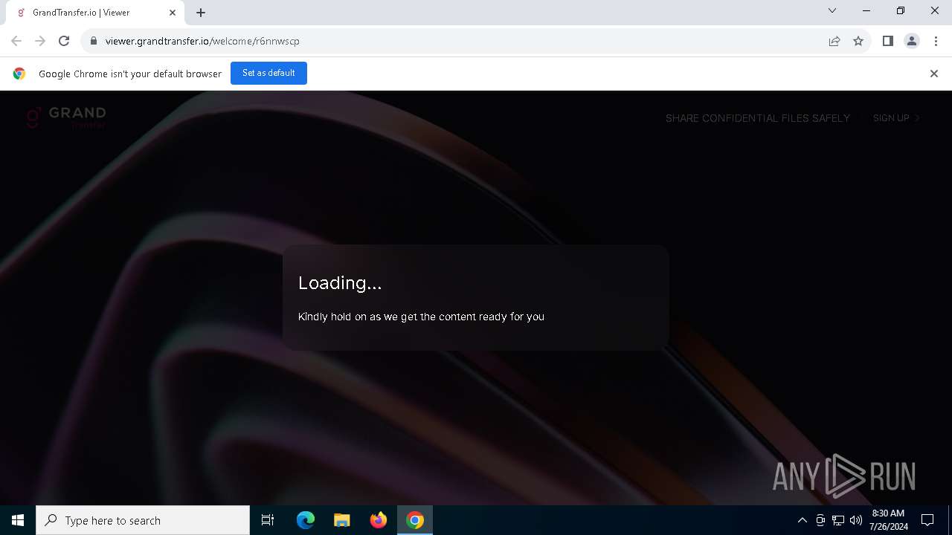The width and height of the screenshot is (952, 535).
Task: Click the Google Chrome logo in the infobar
Action: click(x=19, y=74)
